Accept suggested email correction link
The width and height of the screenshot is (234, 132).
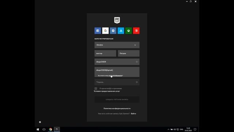coord(116,76)
